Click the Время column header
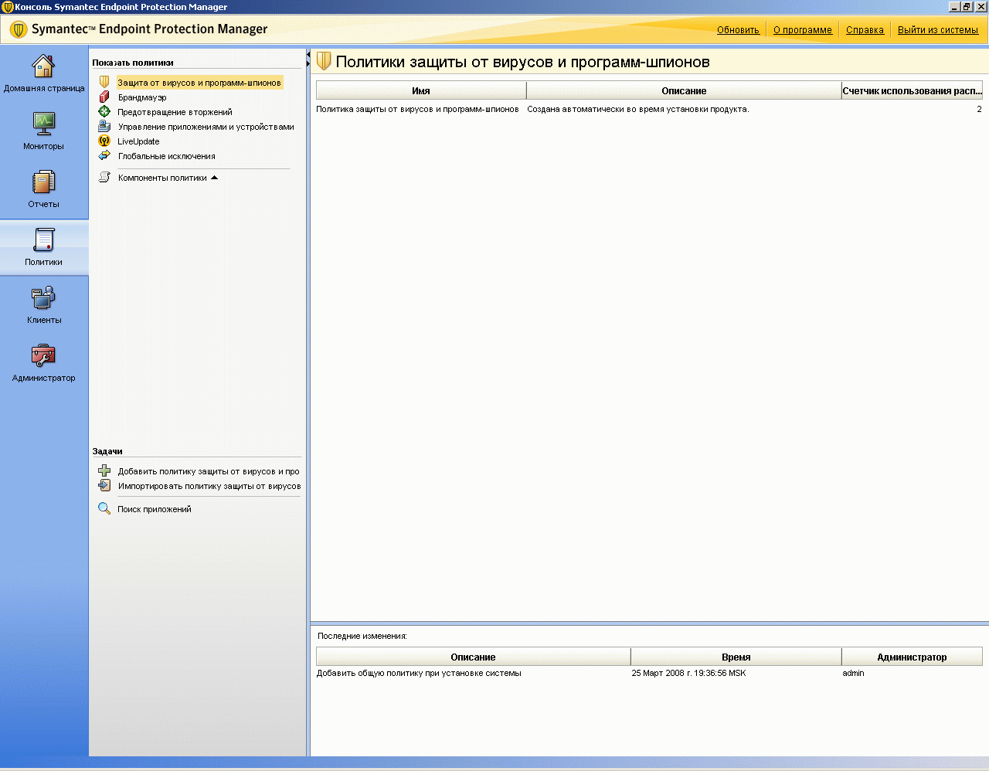This screenshot has width=989, height=771. 736,657
